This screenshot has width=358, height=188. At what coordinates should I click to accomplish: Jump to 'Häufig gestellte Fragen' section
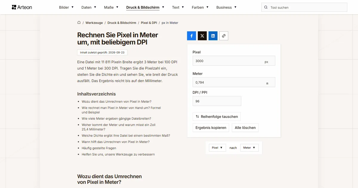tap(99, 148)
